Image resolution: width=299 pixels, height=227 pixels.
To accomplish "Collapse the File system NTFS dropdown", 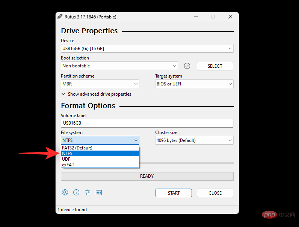I will (100, 140).
